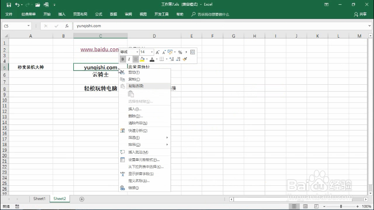
Task: Choose 插入批注(M) from context menu
Action: click(x=145, y=152)
